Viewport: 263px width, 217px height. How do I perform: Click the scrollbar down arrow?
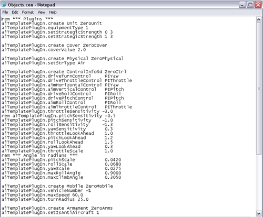point(259,213)
